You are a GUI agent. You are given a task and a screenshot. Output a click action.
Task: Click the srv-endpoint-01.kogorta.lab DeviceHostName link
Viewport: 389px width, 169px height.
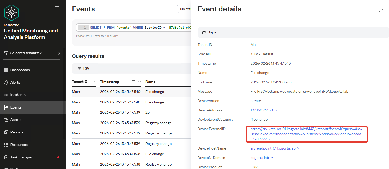tap(273, 148)
